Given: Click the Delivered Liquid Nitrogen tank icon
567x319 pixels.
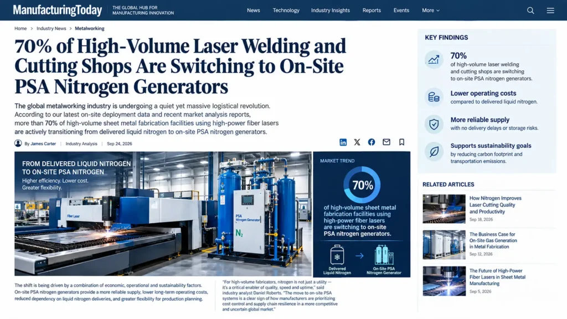Looking at the screenshot, I should 337,255.
